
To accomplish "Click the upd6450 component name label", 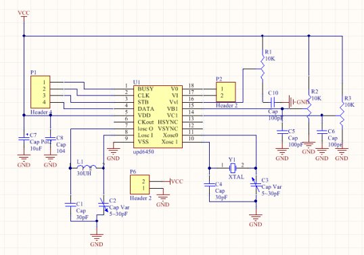I will [144, 152].
